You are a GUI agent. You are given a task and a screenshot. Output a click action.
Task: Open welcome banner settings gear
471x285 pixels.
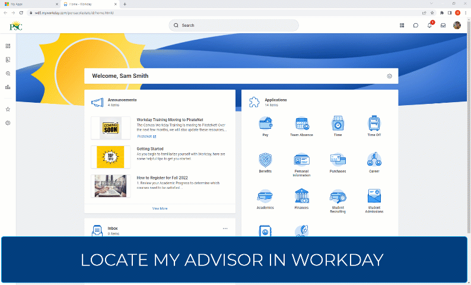[389, 76]
